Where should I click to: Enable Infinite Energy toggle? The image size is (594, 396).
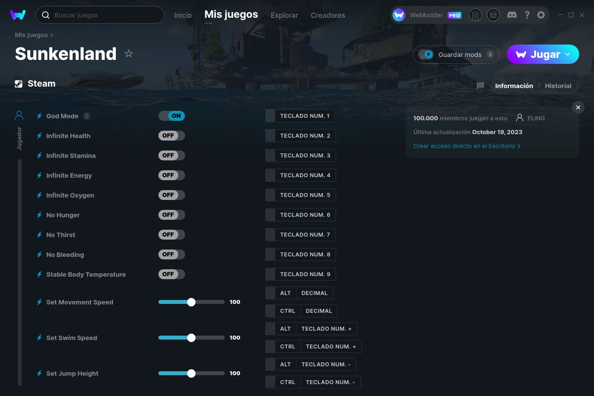coord(172,175)
